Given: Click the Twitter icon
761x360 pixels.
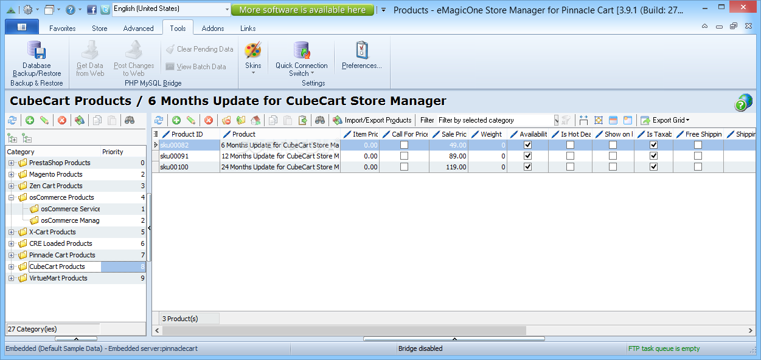Looking at the screenshot, I should (105, 10).
